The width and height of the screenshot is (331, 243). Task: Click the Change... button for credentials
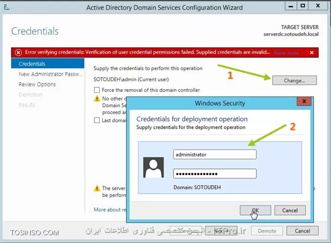point(294,81)
